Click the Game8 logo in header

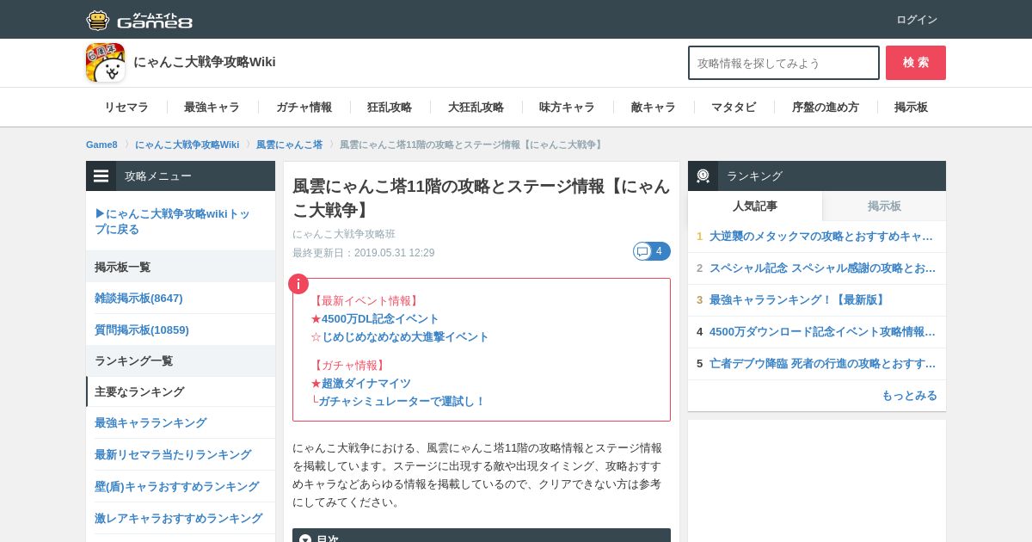tap(139, 20)
